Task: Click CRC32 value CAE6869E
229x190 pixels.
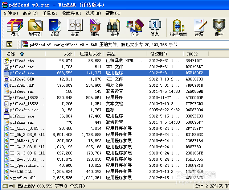Action: tap(194, 91)
